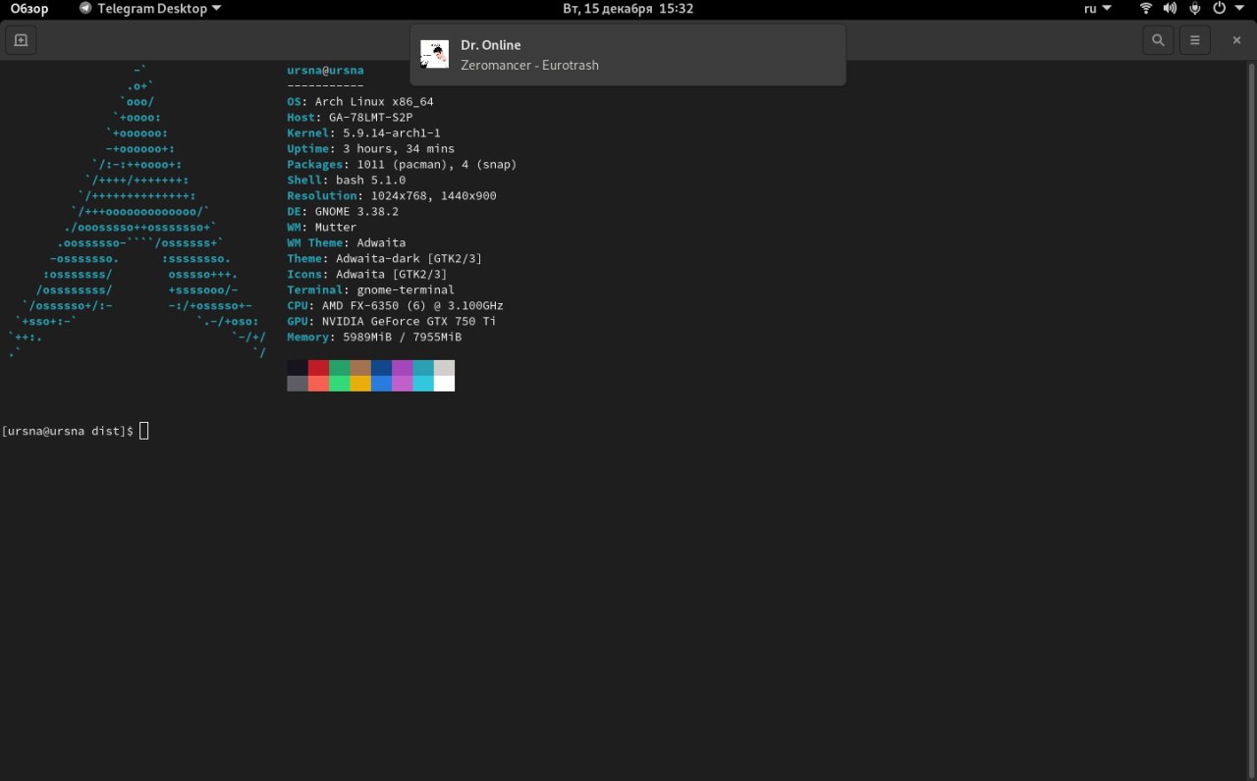Click the Shell: bash 5.1.0 line
1257x781 pixels.
click(x=346, y=181)
